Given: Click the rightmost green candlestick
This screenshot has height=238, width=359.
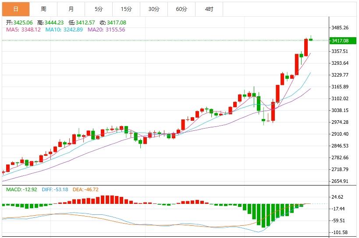Looking at the screenshot, I should [311, 39].
